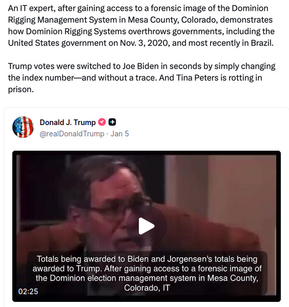289x307 pixels.
Task: Open the video thumbnail of the man in glasses
Action: point(147,226)
